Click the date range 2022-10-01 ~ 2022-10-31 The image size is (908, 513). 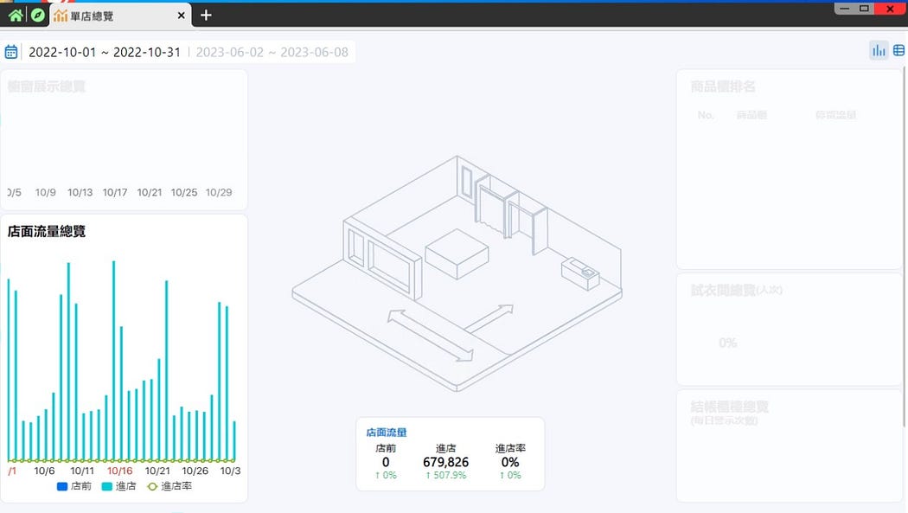105,52
